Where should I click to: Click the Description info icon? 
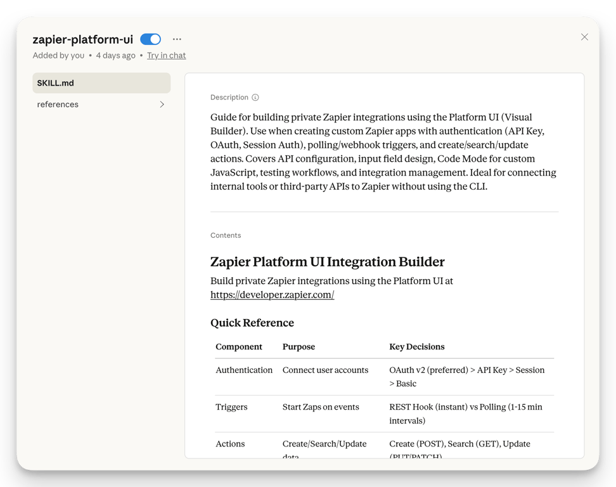[255, 97]
